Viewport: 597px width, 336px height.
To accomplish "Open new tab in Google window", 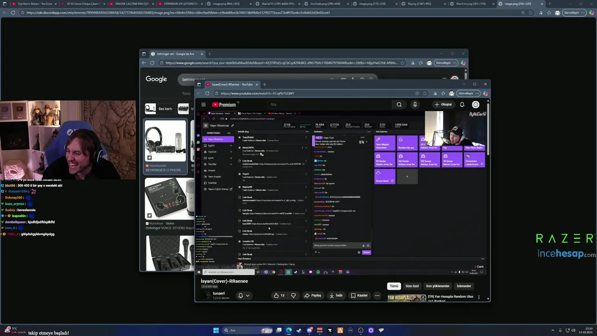I will click(x=209, y=54).
